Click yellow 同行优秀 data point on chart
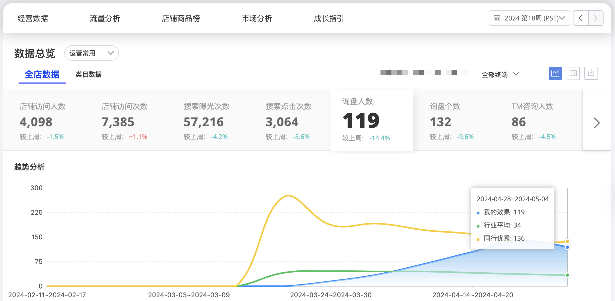The height and width of the screenshot is (301, 615). (567, 242)
